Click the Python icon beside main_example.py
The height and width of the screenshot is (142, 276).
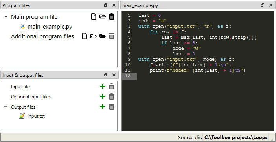[22, 27]
